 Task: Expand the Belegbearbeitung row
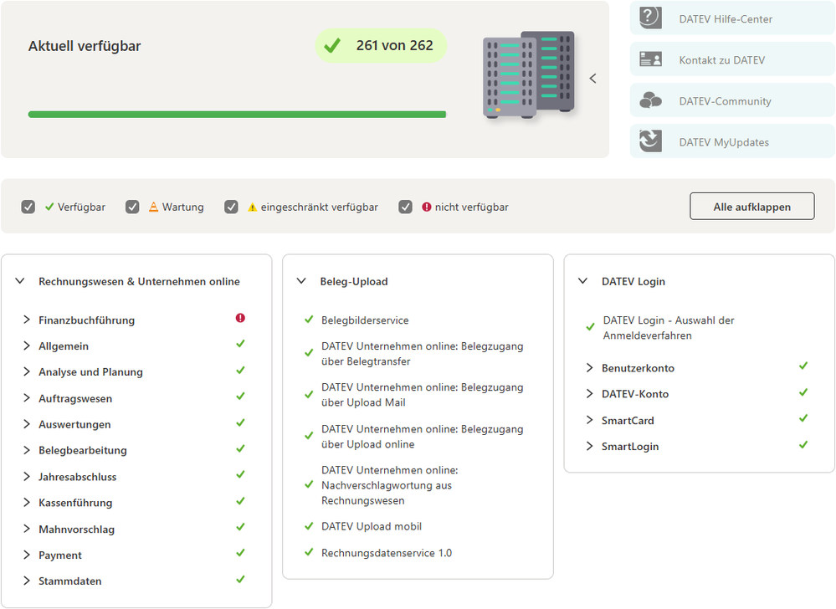(26, 450)
